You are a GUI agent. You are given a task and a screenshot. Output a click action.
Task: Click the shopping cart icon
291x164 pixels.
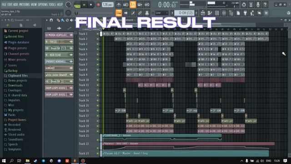click(x=266, y=13)
